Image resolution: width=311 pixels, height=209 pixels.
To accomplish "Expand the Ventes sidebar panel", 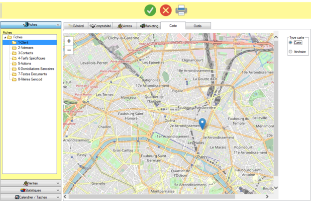I will 30,183.
